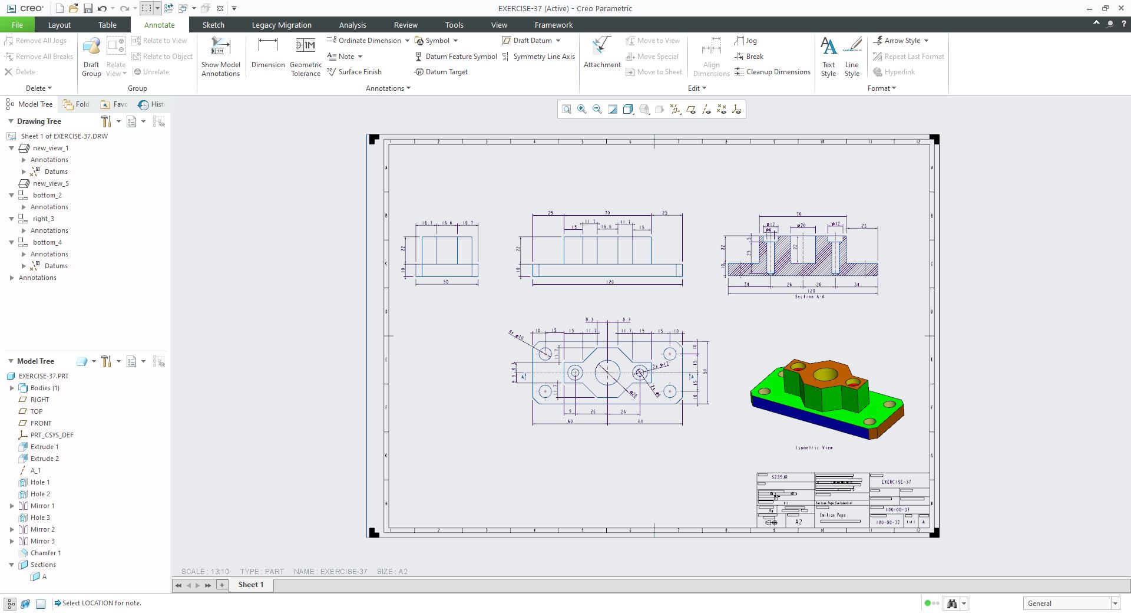Click the Repaint icon in graphics toolbar
The image size is (1131, 613).
click(x=613, y=109)
